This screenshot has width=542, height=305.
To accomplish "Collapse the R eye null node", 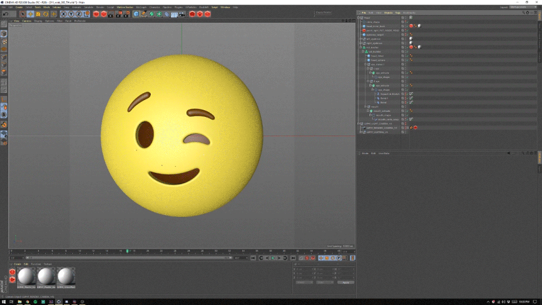I will coord(368,81).
